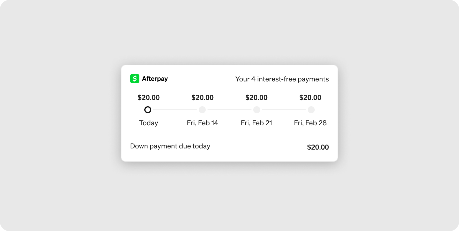Click the $20.00 amount above Fri, Feb 28

coord(310,98)
